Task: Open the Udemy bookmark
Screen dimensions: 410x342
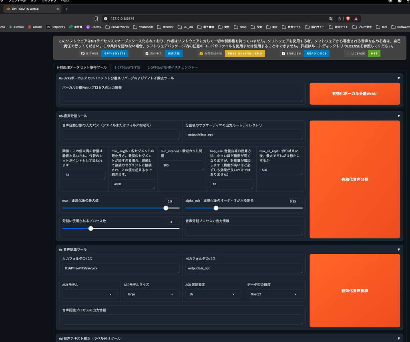Action: coord(94,27)
